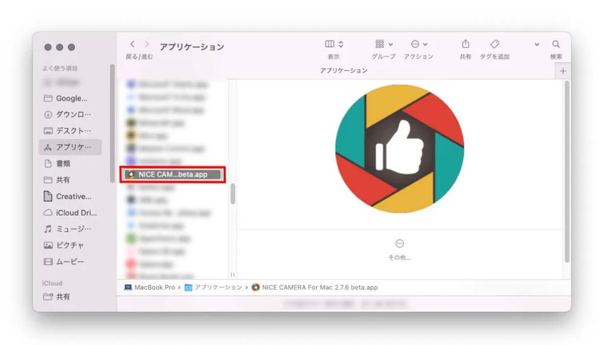Click the NICE CAMERA app preview image

tap(399, 148)
